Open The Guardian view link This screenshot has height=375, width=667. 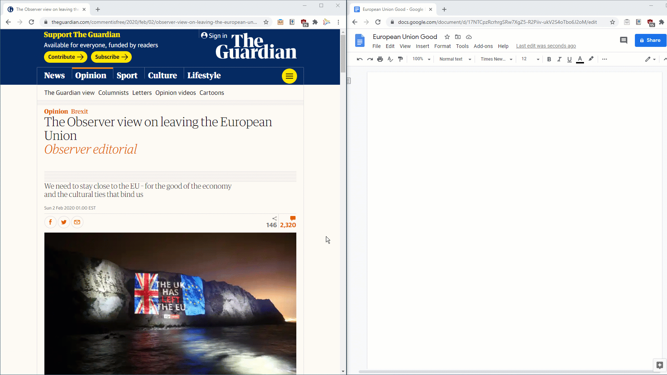69,93
